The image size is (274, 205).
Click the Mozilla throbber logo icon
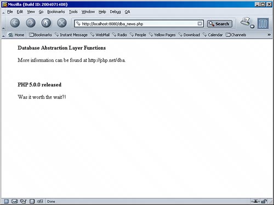click(x=263, y=24)
